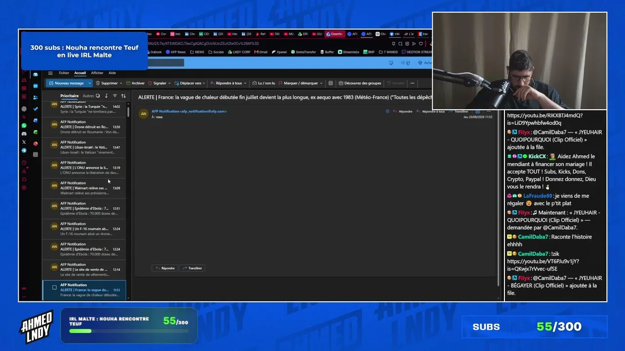Open the L'ONU annonce la libération email
Screen dimensions: 625x351
click(x=84, y=168)
